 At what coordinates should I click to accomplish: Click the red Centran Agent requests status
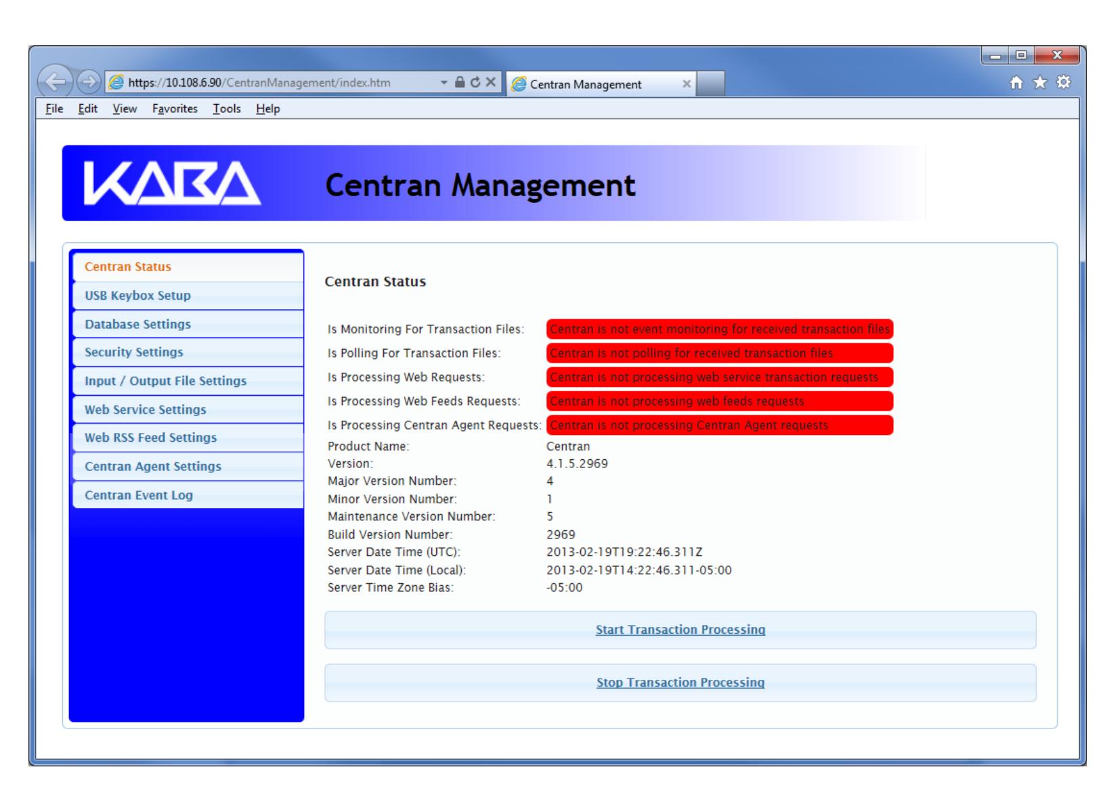click(720, 425)
